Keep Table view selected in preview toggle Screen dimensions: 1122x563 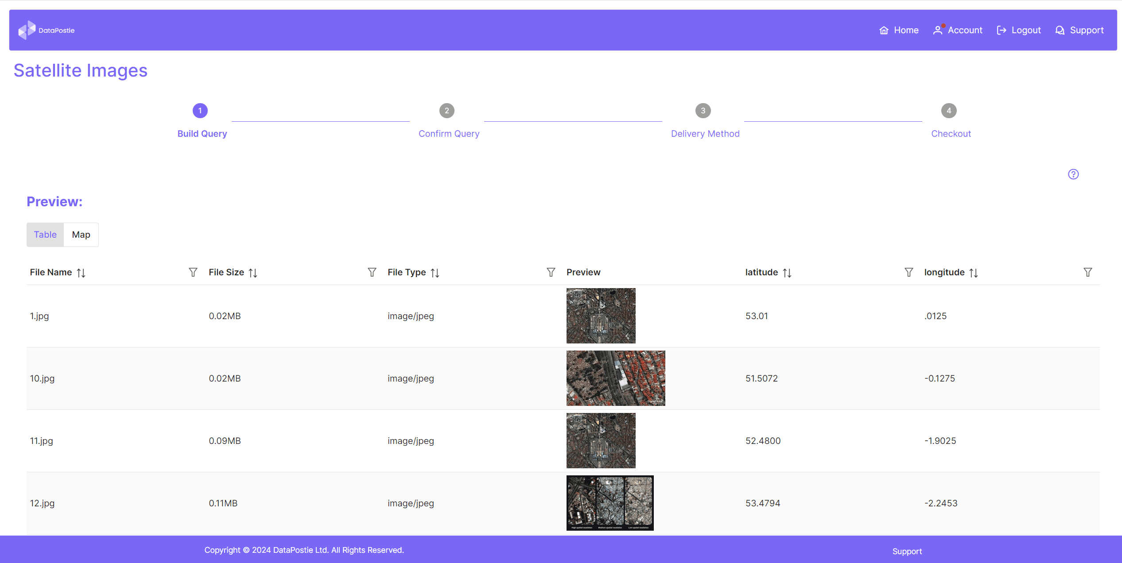45,235
